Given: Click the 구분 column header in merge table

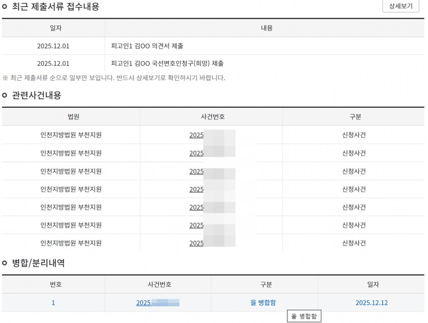Looking at the screenshot, I should (266, 284).
